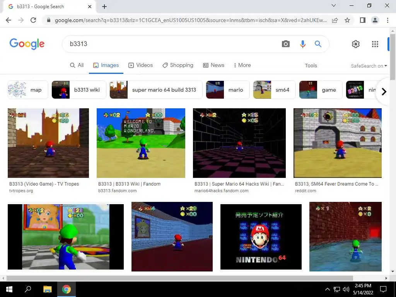396x297 pixels.
Task: View site info via lock icon
Action: 49,20
